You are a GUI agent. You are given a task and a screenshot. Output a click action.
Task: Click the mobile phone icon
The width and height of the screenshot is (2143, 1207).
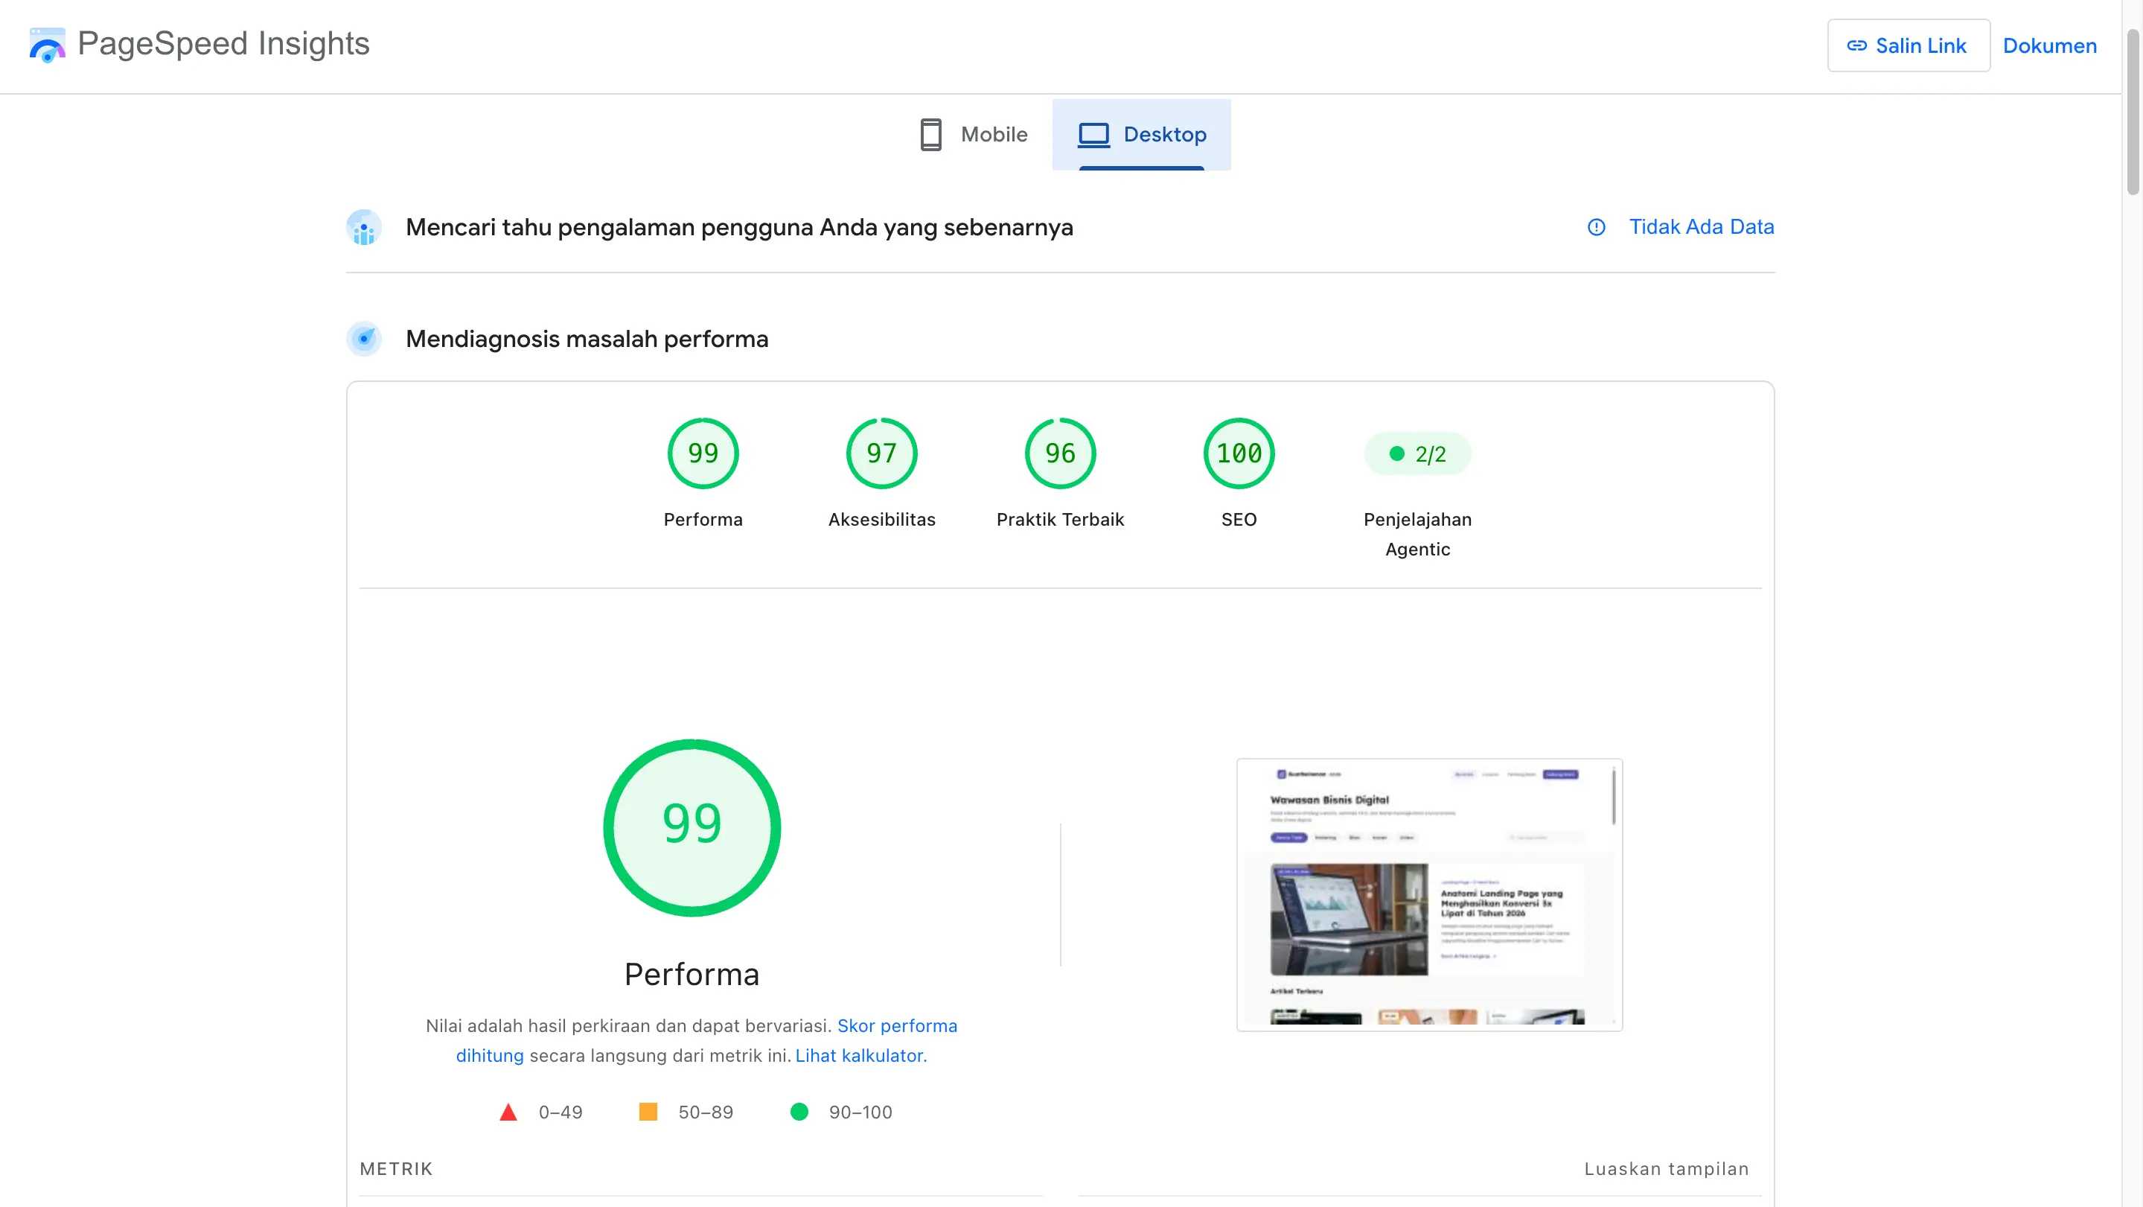point(931,134)
